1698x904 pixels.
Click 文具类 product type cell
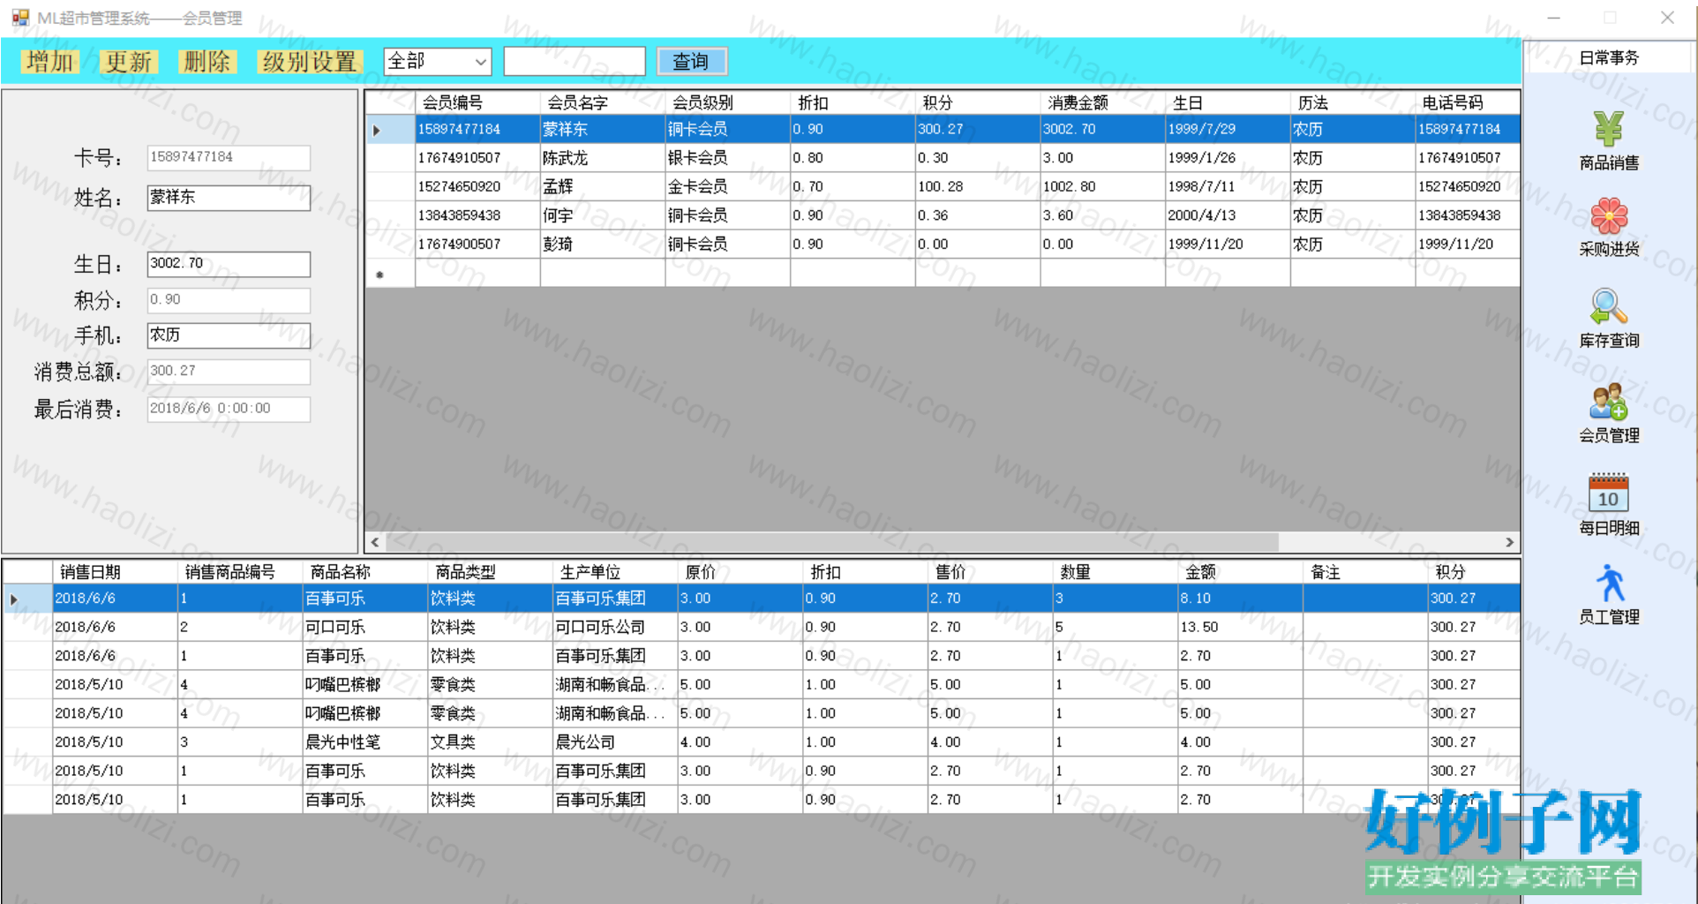(491, 742)
